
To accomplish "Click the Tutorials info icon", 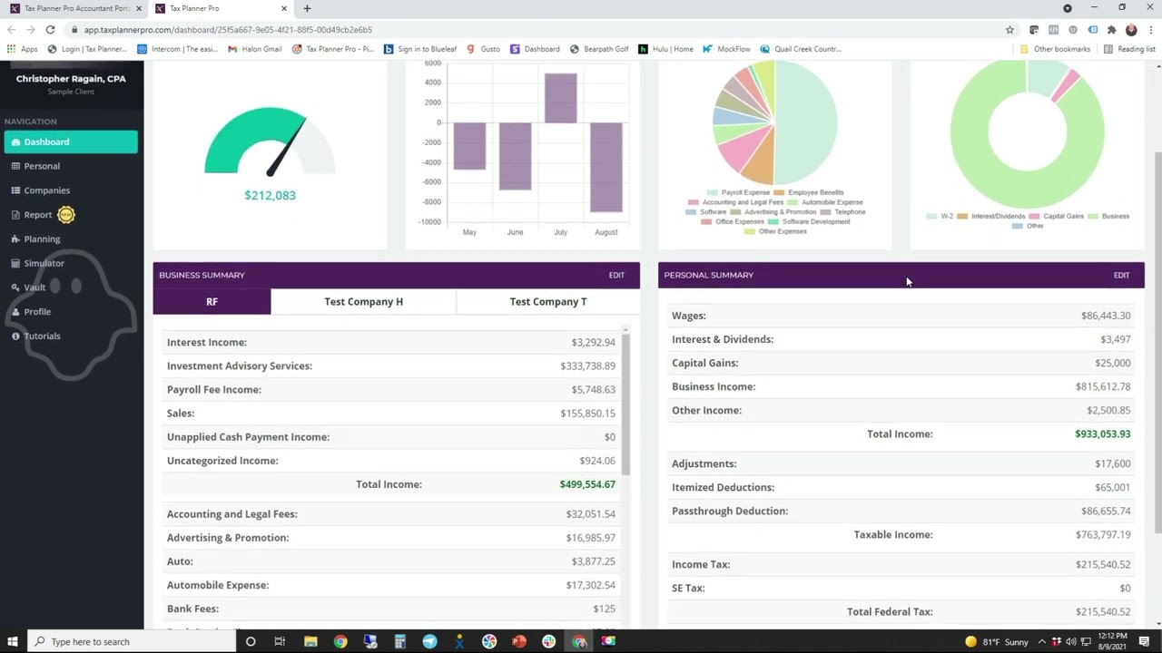I will coord(15,336).
